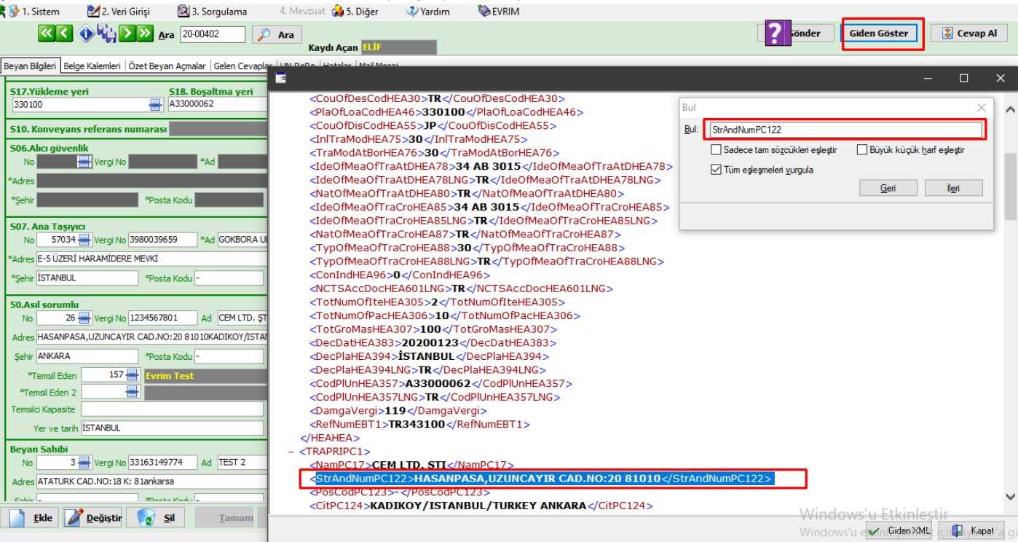This screenshot has height=542, width=1018.
Task: Open the 3. Sorgulama menu
Action: coord(213,12)
